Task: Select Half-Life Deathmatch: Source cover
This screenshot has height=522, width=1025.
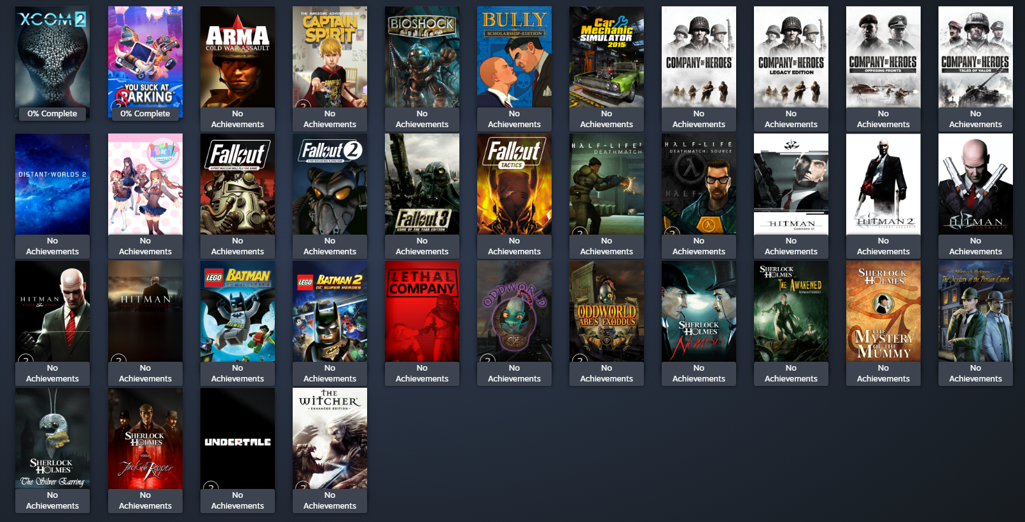Action: click(699, 184)
